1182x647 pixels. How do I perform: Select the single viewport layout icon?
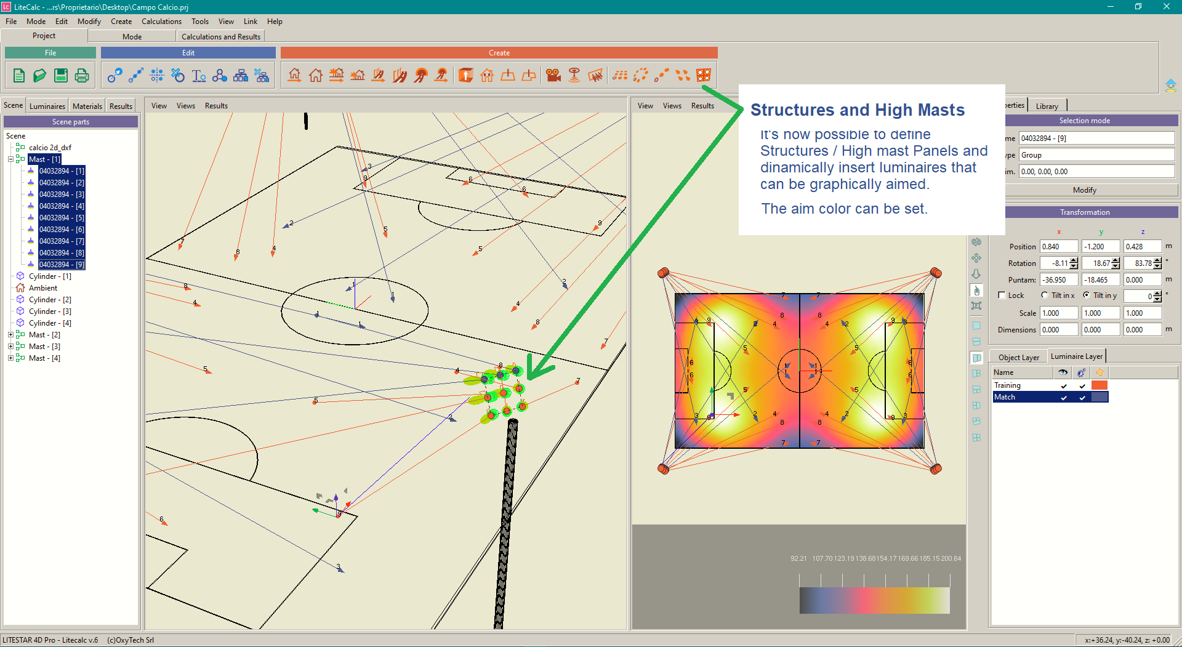pyautogui.click(x=976, y=326)
